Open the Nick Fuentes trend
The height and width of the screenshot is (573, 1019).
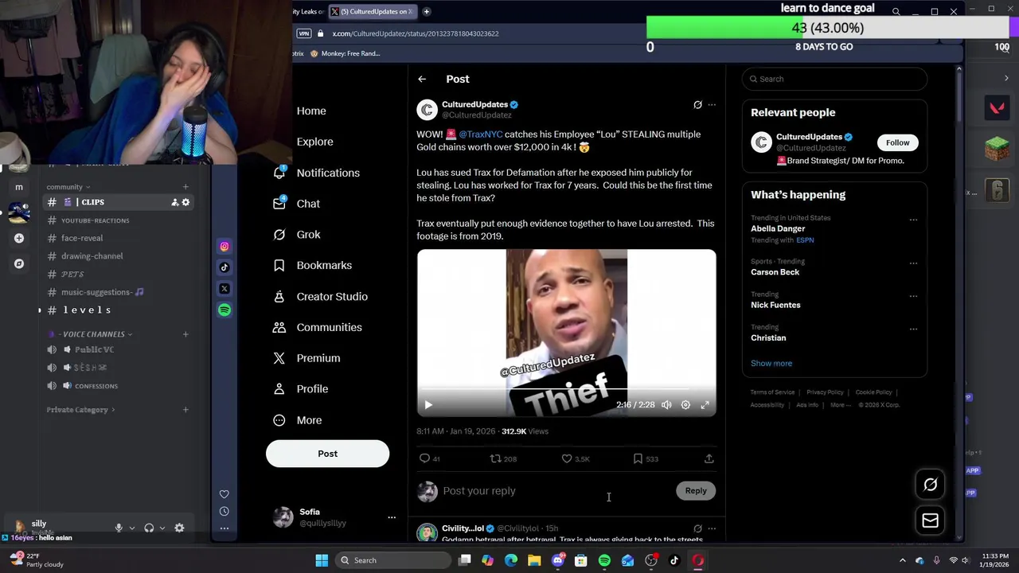point(775,305)
